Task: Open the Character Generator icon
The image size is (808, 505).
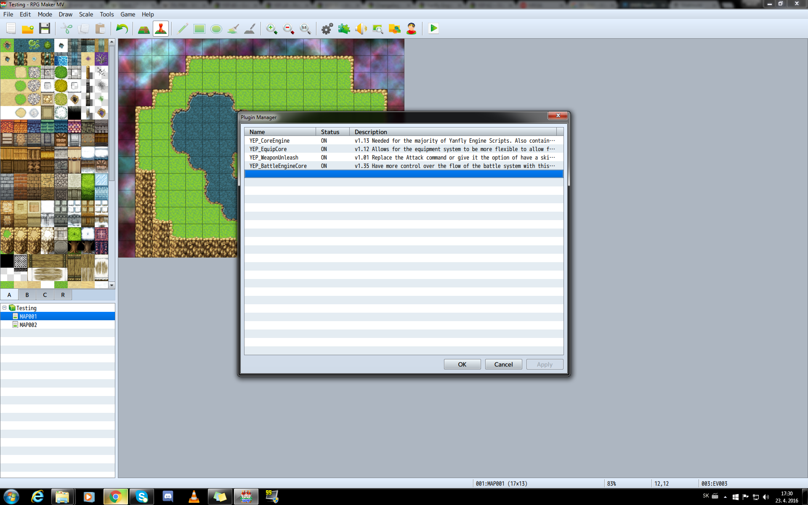Action: [x=411, y=29]
